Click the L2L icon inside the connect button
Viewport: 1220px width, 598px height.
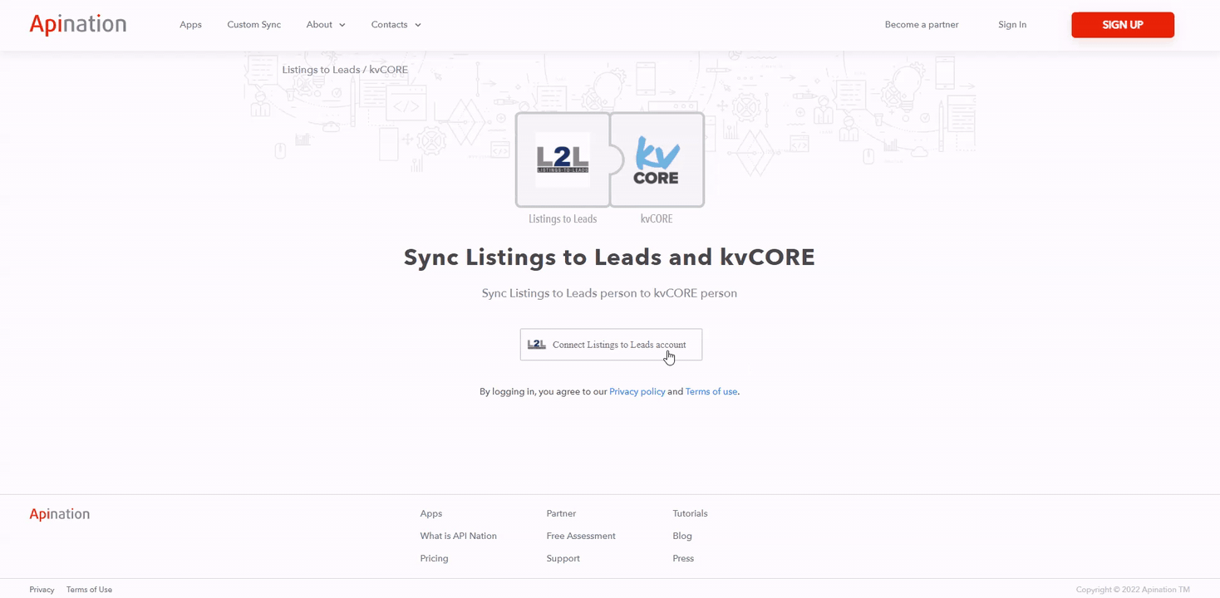pos(537,345)
